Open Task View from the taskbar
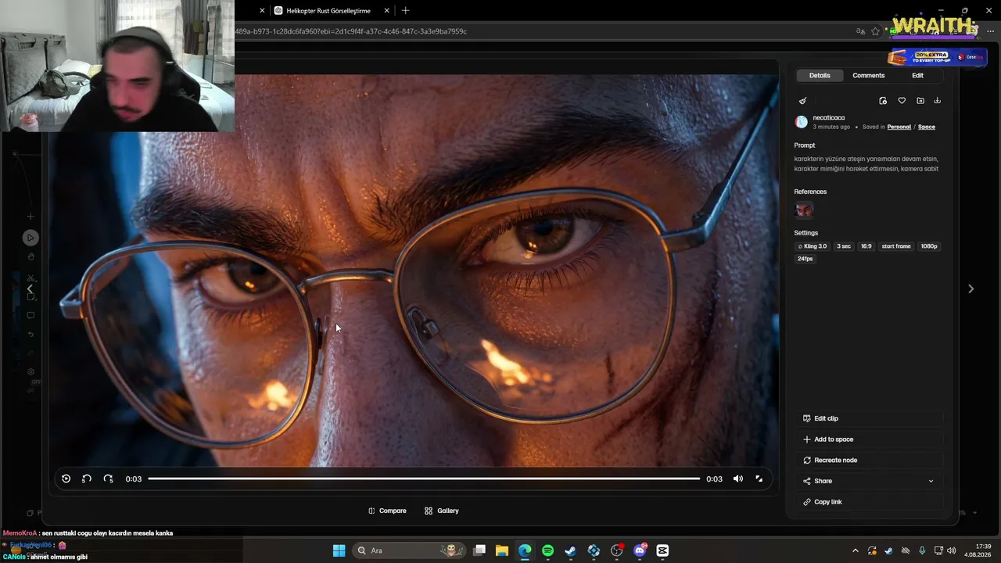 [479, 550]
